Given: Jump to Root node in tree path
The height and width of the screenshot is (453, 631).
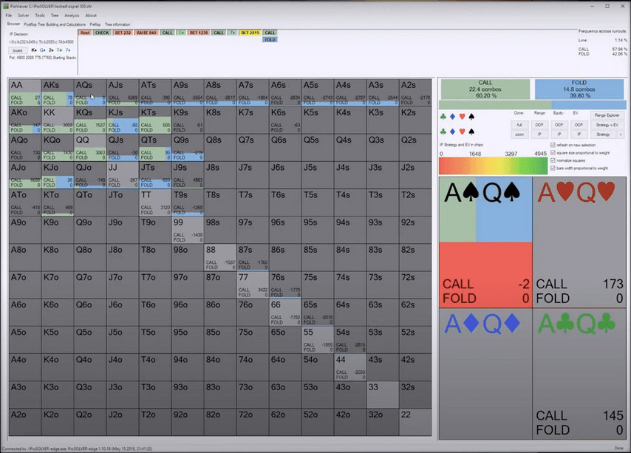Looking at the screenshot, I should tap(85, 33).
